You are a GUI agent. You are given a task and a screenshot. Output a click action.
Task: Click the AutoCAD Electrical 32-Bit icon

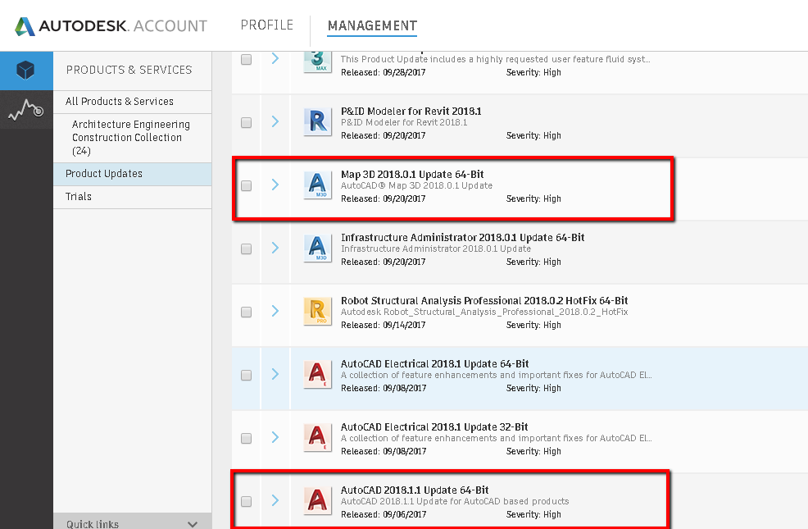(x=317, y=438)
